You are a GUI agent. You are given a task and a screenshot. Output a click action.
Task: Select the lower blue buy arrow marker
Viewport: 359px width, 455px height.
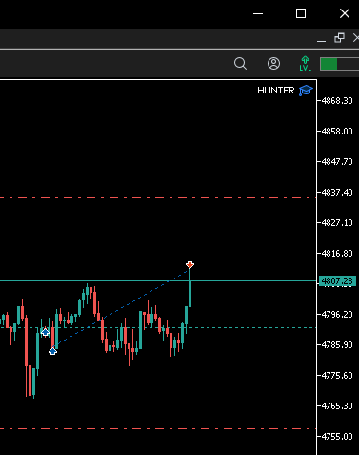[52, 351]
